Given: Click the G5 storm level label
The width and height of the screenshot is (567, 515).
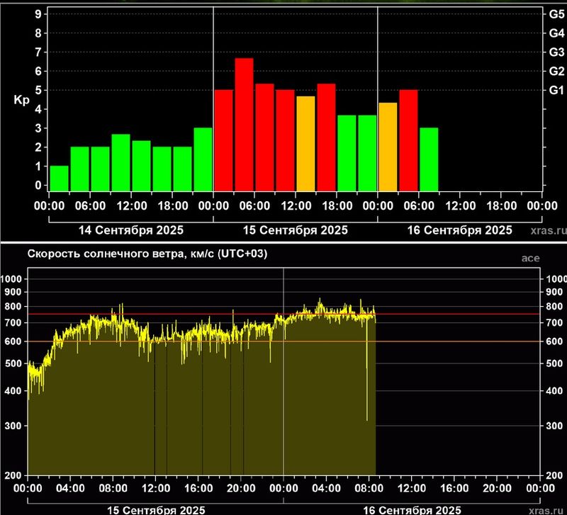Looking at the screenshot, I should click(x=556, y=13).
